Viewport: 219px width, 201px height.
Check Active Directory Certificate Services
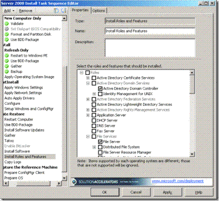94,78
